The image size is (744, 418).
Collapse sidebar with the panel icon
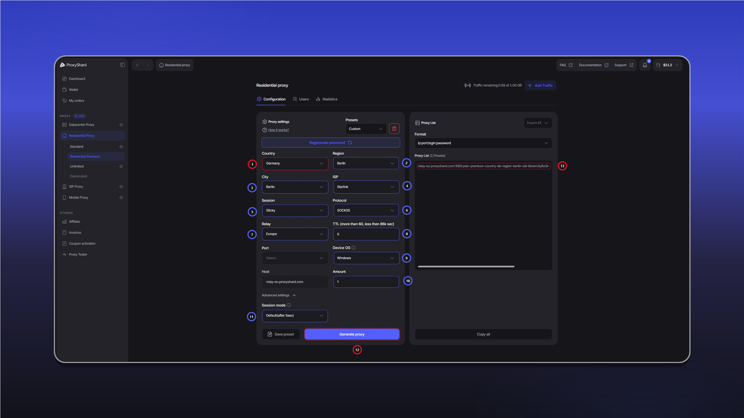pyautogui.click(x=122, y=65)
